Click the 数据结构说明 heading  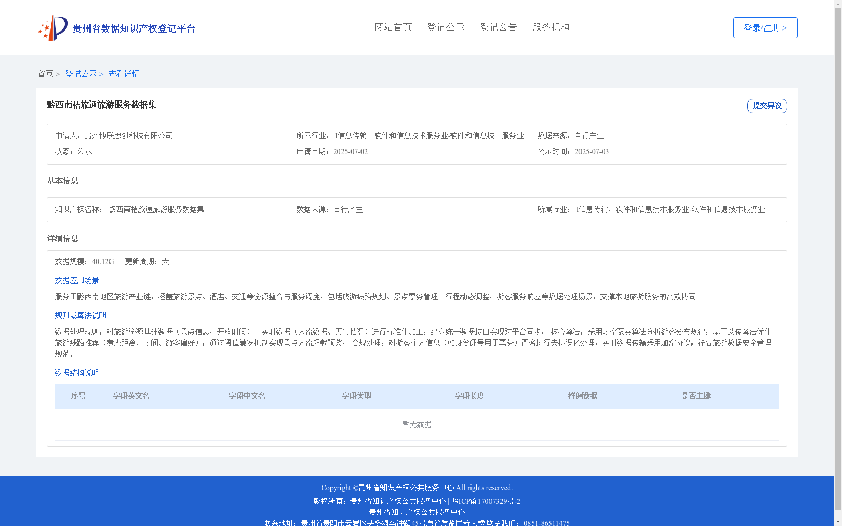coord(77,373)
